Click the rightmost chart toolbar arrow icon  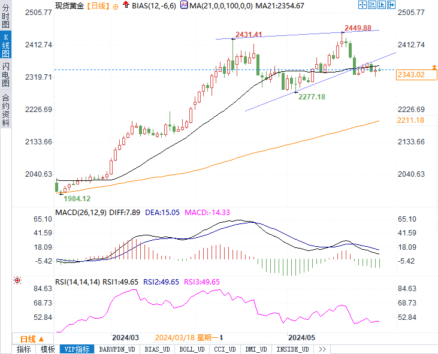click(x=391, y=5)
